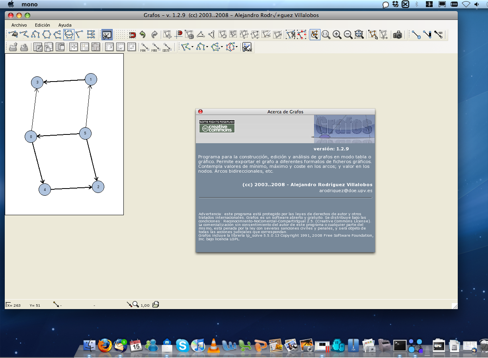This screenshot has height=358, width=488.
Task: Toggle the arc numbering 123 icon
Action: point(439,35)
